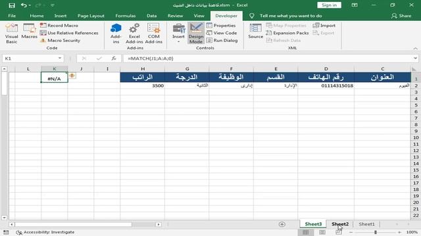The height and width of the screenshot is (236, 421).
Task: Select the الراتب header cell
Action: (143, 77)
